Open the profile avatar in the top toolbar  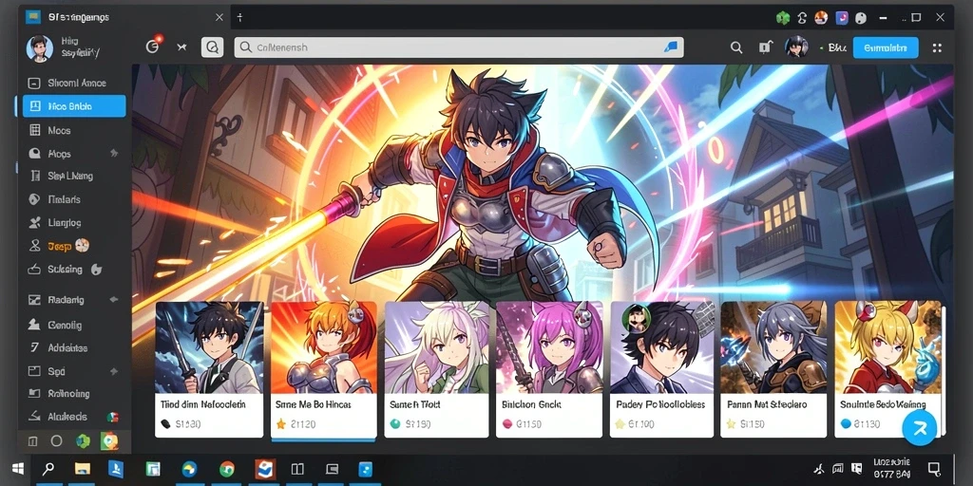(x=796, y=47)
